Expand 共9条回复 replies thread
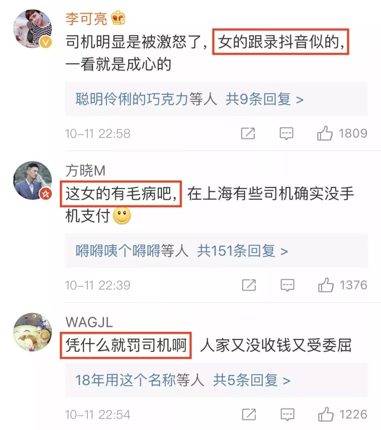The image size is (381, 430). pos(265,99)
